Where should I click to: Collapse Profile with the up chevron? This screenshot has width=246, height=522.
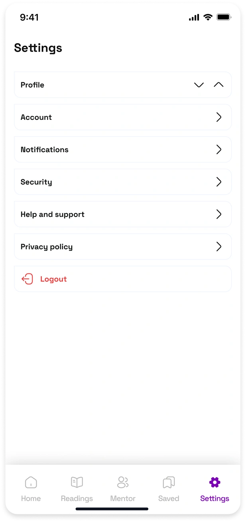click(218, 85)
